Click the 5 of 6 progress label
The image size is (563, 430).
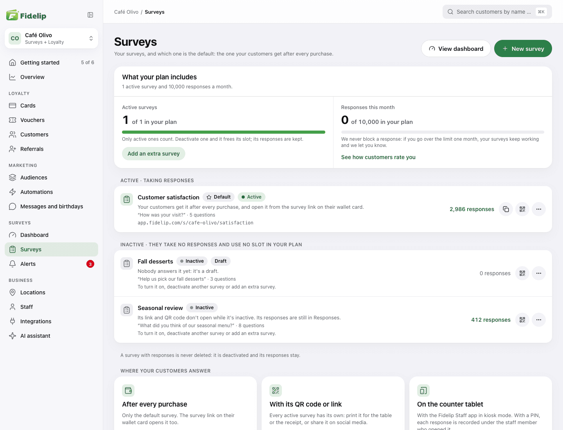tap(88, 63)
